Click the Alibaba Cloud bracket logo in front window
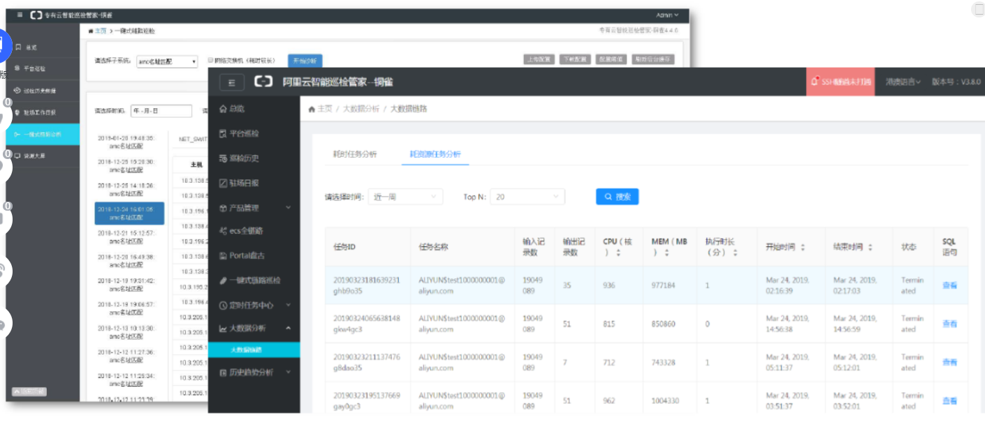 (263, 82)
